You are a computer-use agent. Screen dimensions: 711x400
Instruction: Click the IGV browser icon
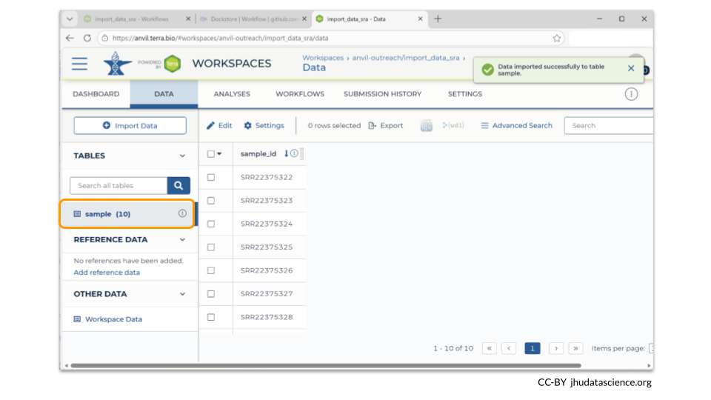click(x=427, y=126)
